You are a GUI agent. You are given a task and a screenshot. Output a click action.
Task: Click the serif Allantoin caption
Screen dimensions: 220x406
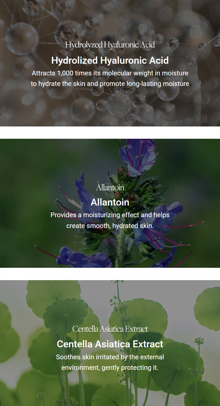click(110, 187)
